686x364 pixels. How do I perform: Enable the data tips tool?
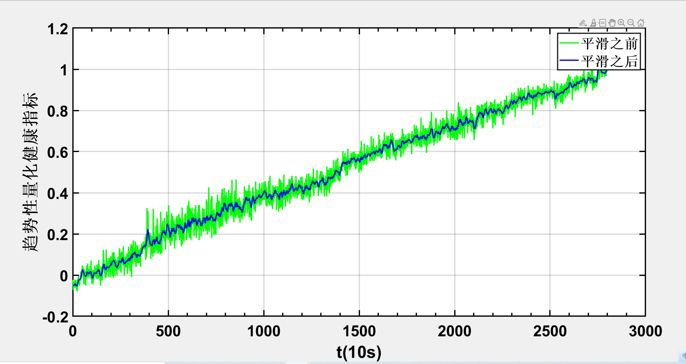[x=602, y=23]
